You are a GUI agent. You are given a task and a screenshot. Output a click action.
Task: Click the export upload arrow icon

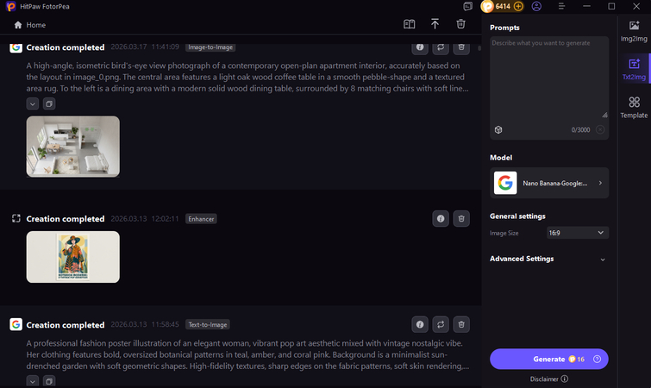pyautogui.click(x=435, y=24)
